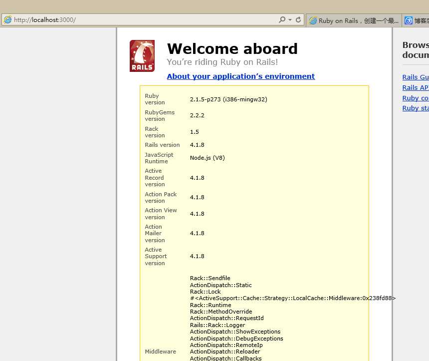
Task: Click the Welcome aboard heading
Action: point(232,49)
